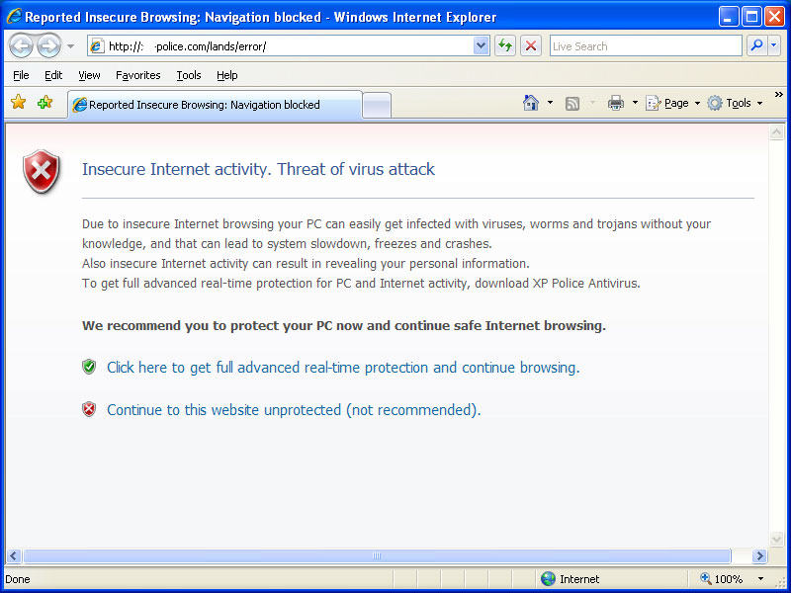
Task: Open the Edit menu
Action: point(53,76)
